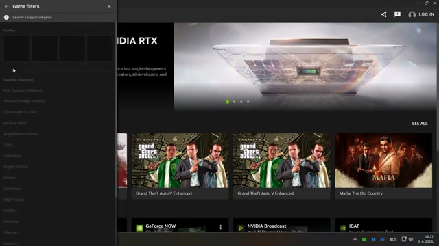Screen dimensions: 439x246
Task: Click the NVIDIA Broadcast app icon
Action: click(241, 228)
